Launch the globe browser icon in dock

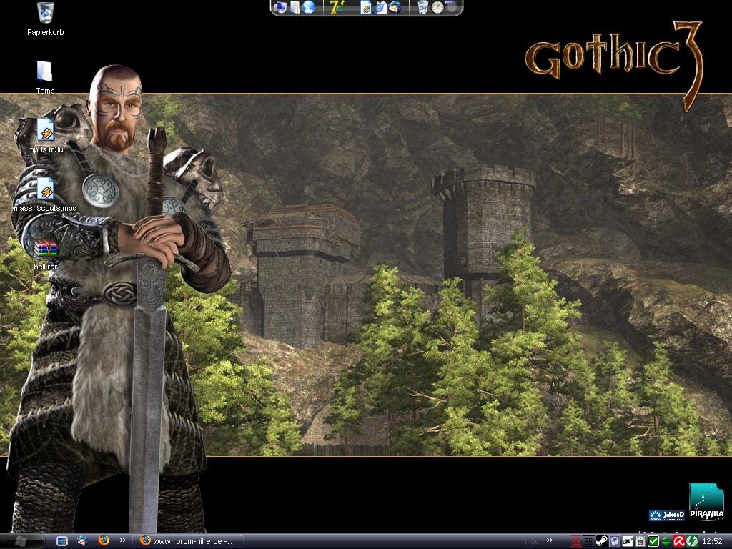tap(309, 7)
